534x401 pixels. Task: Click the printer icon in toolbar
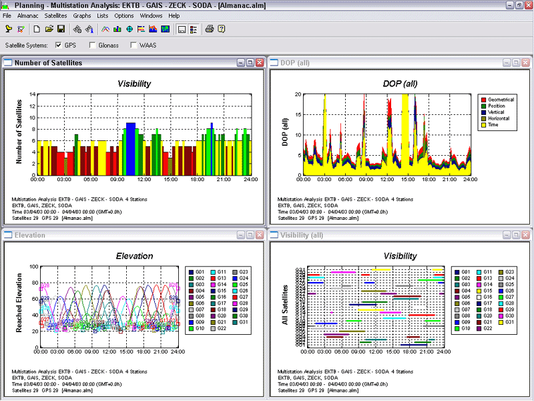pyautogui.click(x=210, y=29)
